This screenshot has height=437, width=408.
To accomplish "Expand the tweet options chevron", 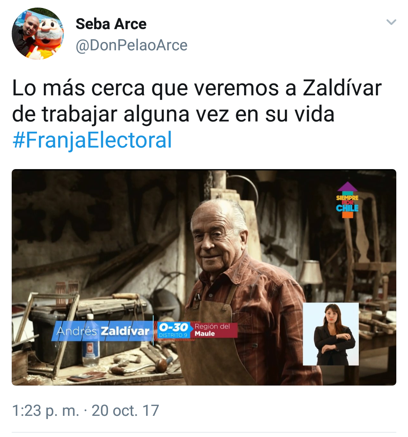I will point(391,22).
